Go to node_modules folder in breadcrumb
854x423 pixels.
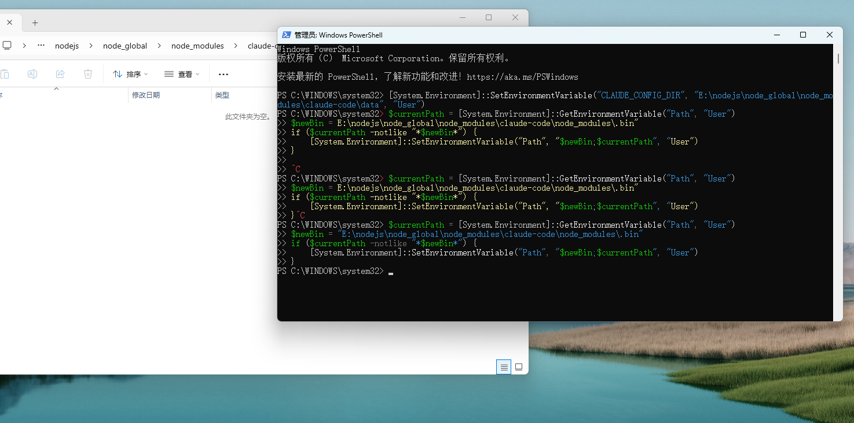click(x=197, y=46)
